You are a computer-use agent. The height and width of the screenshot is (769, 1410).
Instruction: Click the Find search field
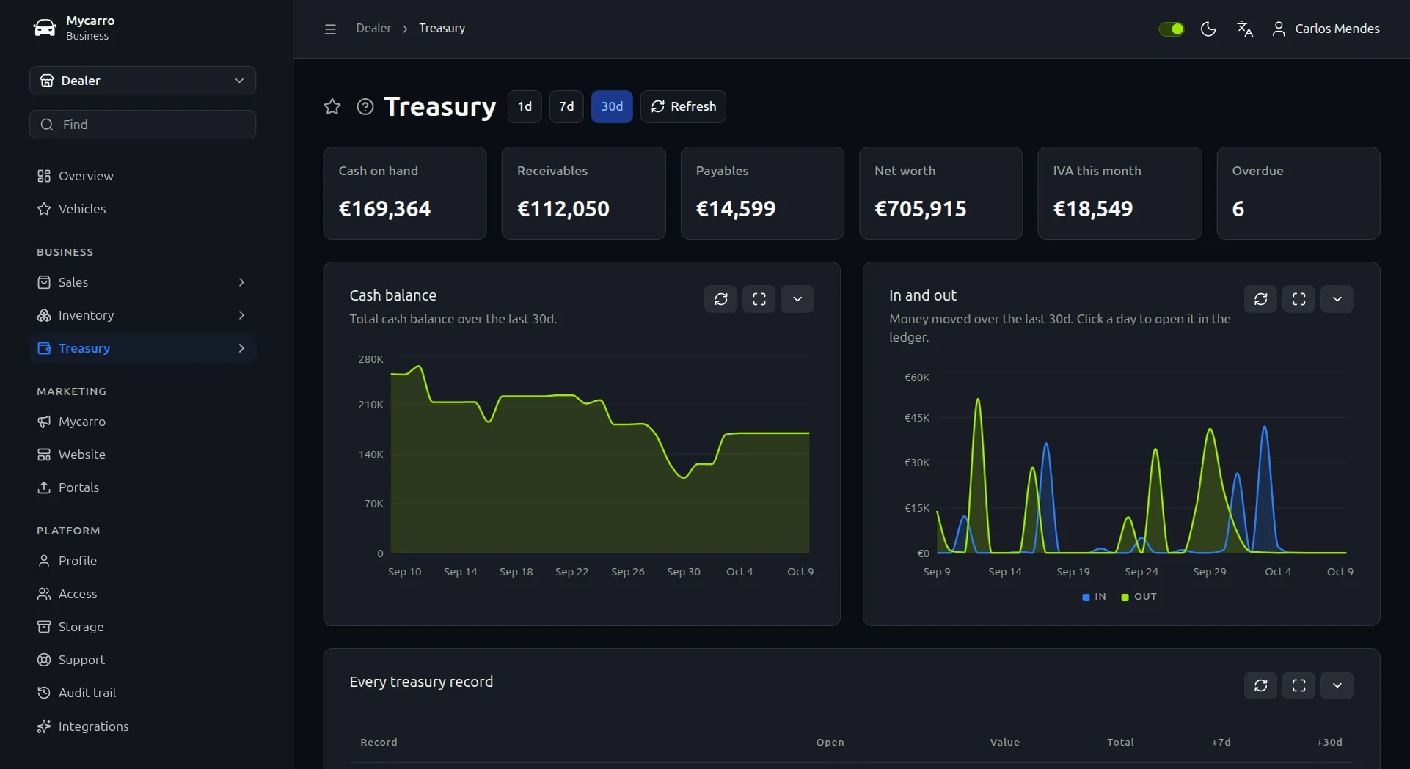coord(142,125)
